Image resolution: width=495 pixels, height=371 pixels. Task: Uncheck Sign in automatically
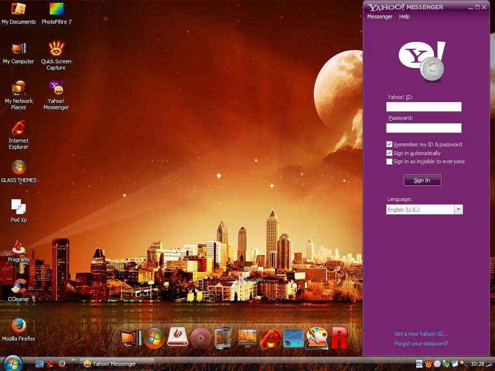click(389, 153)
